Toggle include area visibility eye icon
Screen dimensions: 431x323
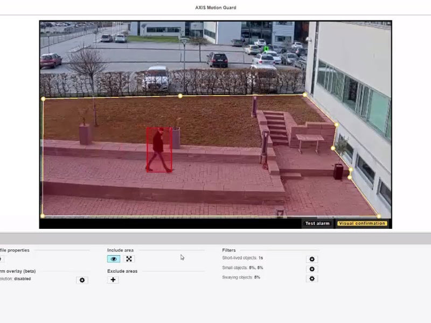click(114, 259)
